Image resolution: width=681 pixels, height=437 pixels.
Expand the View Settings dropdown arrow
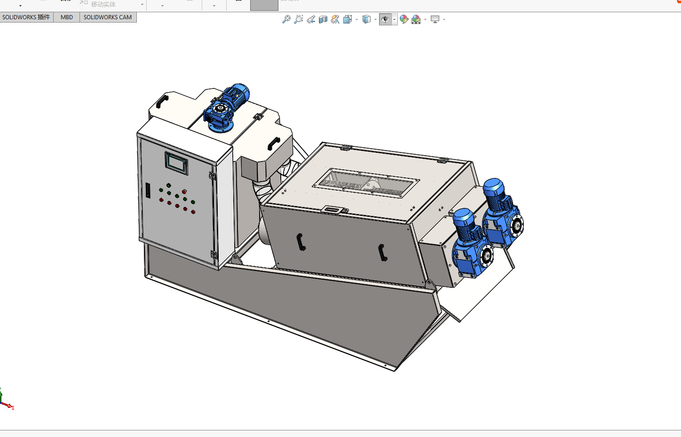click(444, 20)
